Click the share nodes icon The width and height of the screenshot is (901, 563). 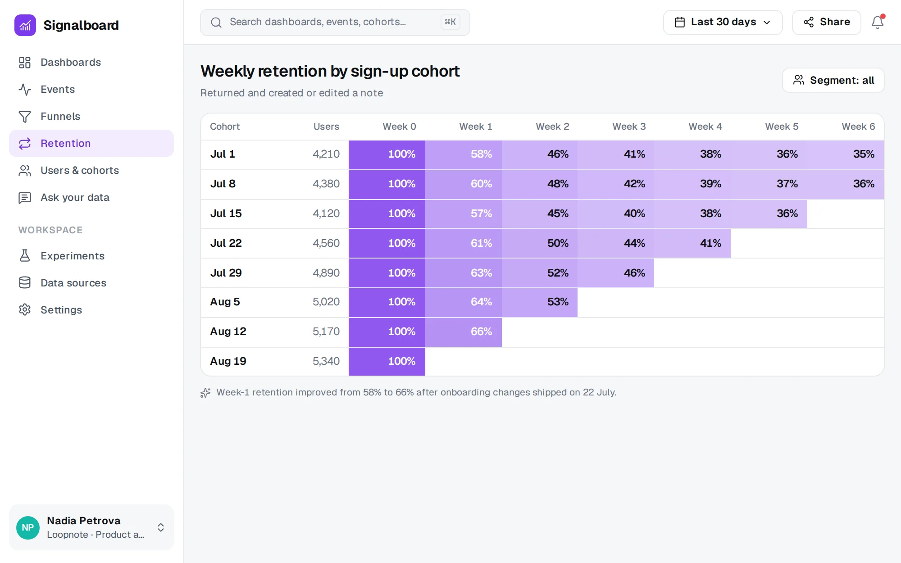click(x=809, y=22)
